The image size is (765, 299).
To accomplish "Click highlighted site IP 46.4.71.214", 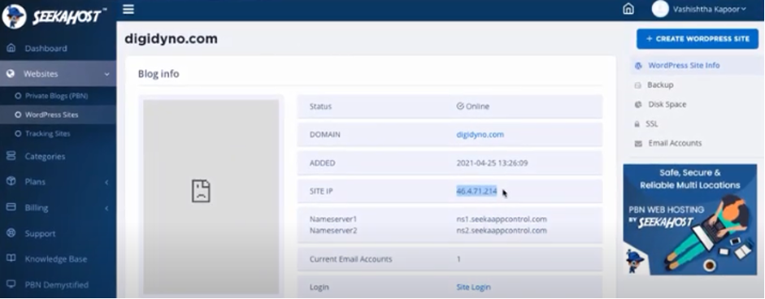I will click(476, 191).
